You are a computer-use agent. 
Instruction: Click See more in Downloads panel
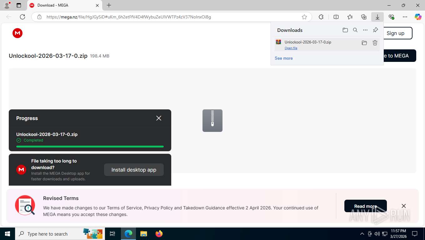(284, 58)
